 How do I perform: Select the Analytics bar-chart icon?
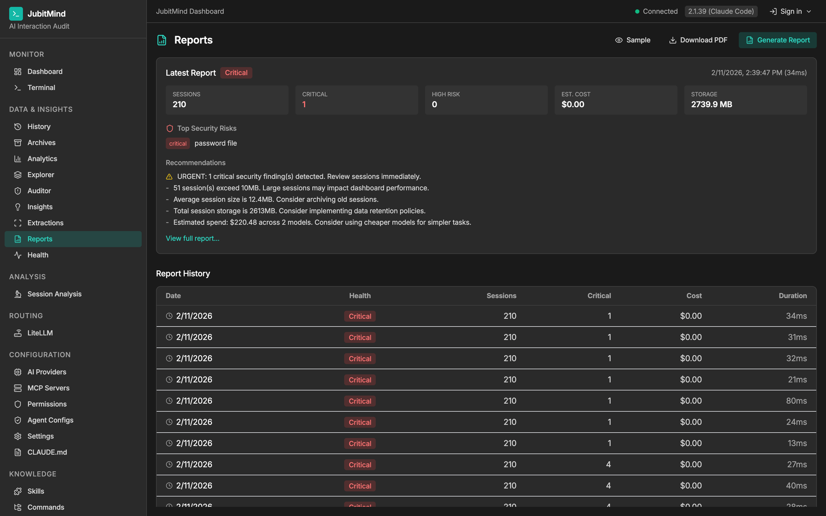click(18, 158)
